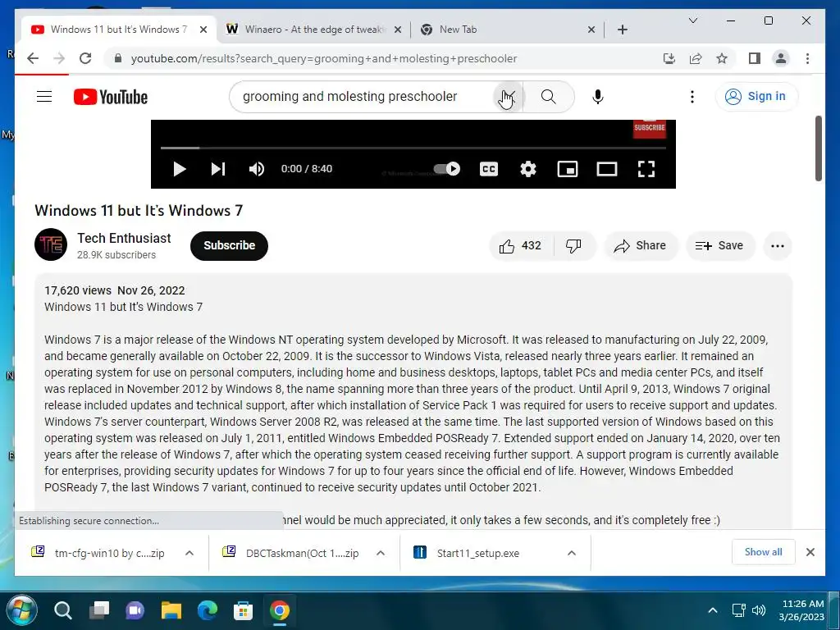Viewport: 840px width, 630px height.
Task: Open File Explorer from the taskbar
Action: pos(171,610)
